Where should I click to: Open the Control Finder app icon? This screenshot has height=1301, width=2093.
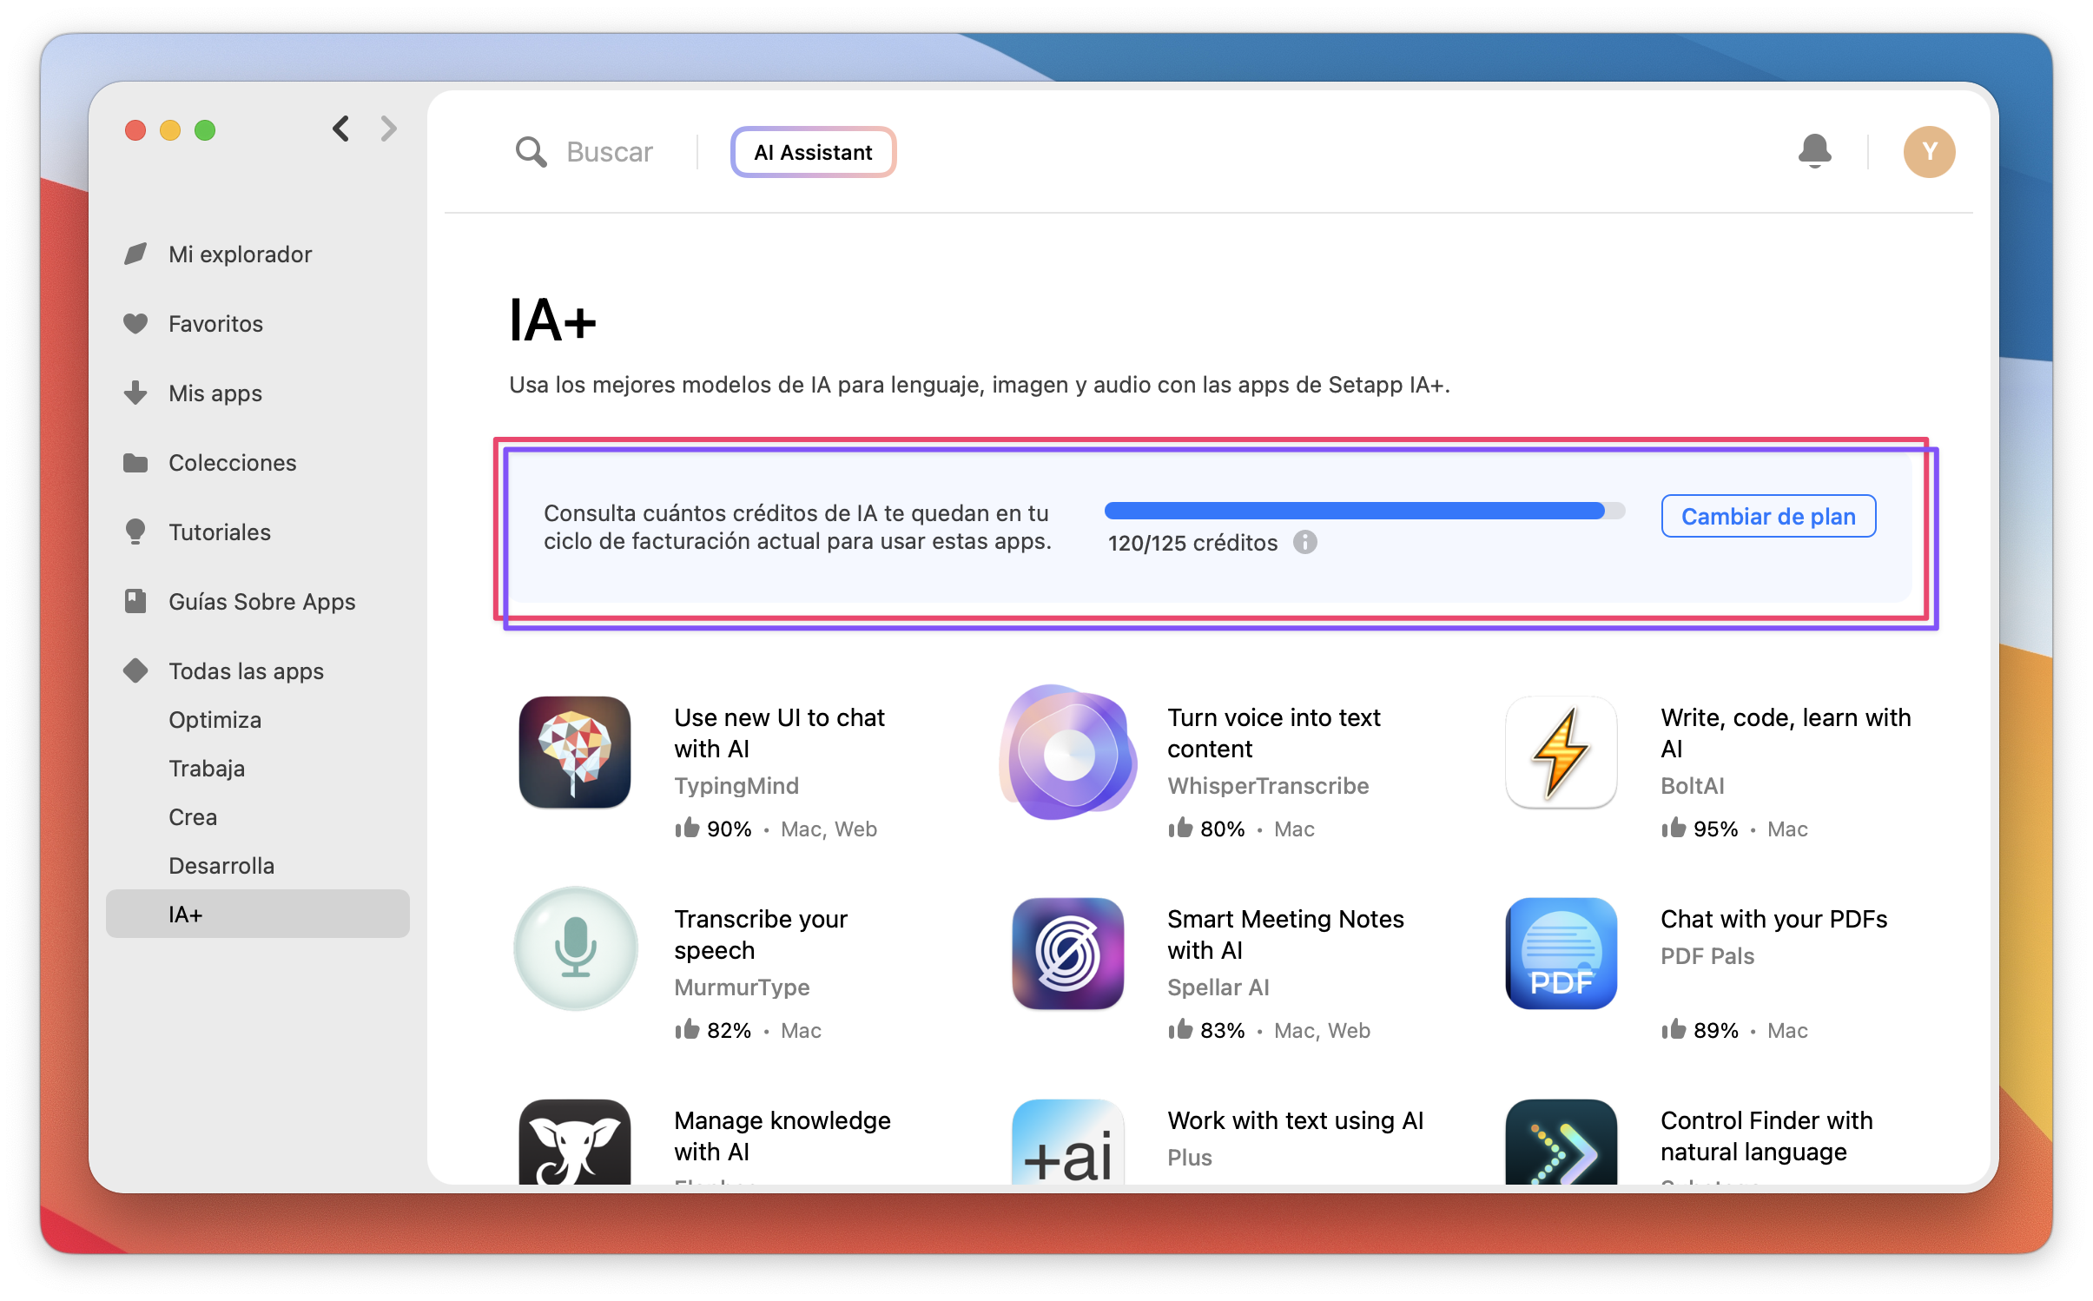pyautogui.click(x=1561, y=1142)
